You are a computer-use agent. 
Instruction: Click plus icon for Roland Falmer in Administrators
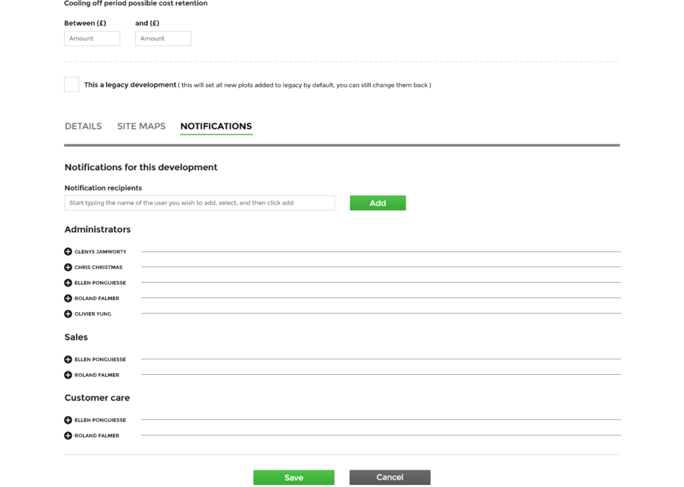point(68,299)
